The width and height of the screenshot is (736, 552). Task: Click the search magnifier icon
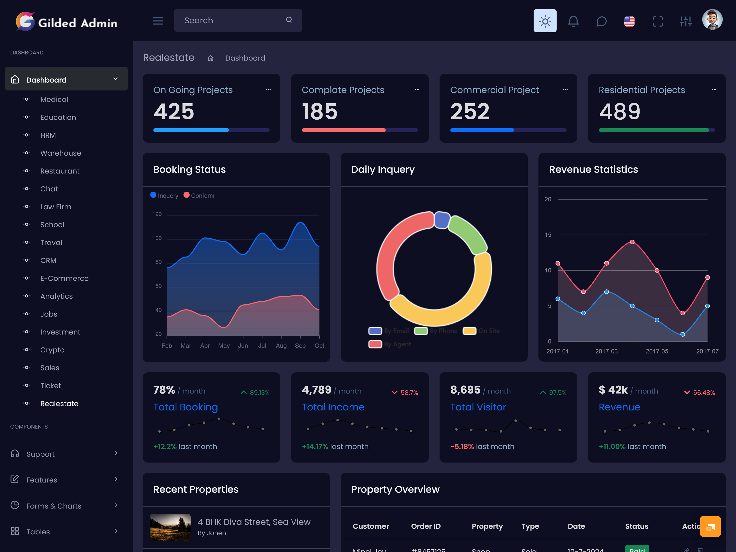click(x=289, y=20)
